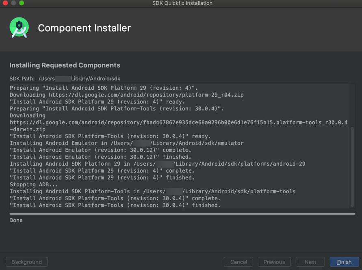Go back with the Previous button
This screenshot has width=362, height=270.
tap(274, 262)
